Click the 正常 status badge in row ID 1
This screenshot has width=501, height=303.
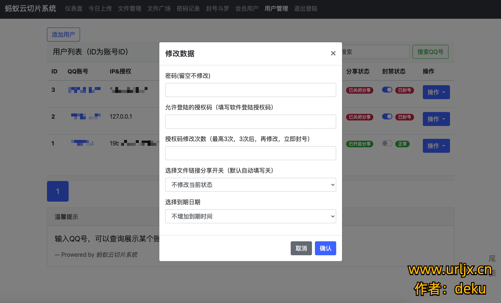tap(402, 144)
